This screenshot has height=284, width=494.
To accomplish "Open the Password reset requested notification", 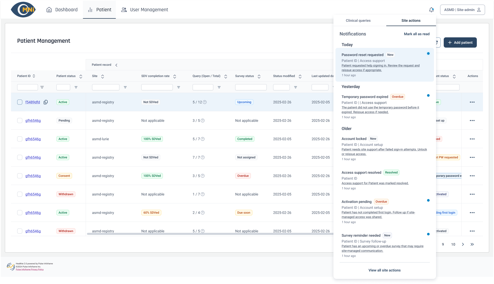I will (384, 65).
